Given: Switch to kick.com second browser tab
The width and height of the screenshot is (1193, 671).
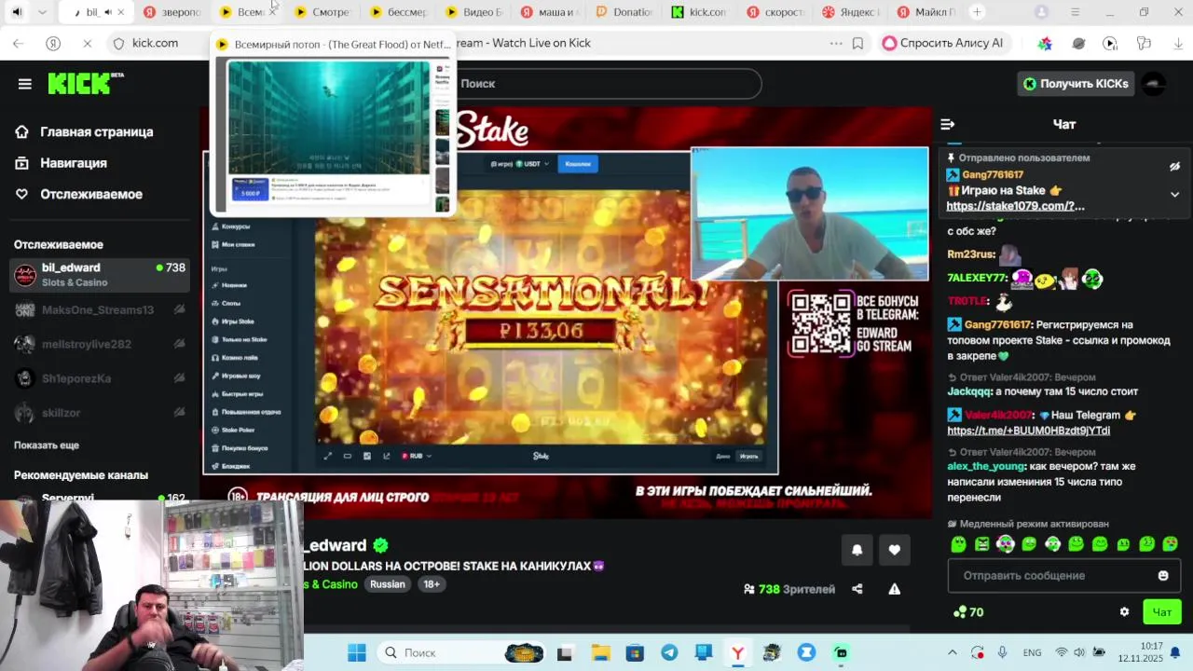Looking at the screenshot, I should (x=700, y=12).
